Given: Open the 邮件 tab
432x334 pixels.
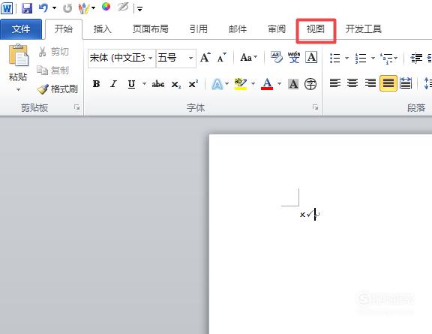Looking at the screenshot, I should [238, 29].
